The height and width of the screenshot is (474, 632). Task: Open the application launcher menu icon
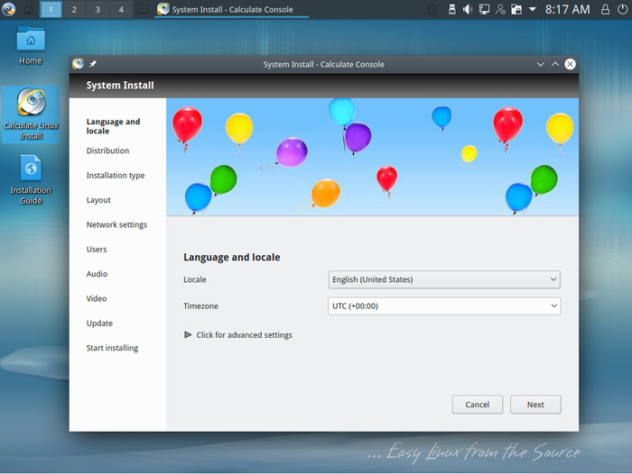click(9, 10)
